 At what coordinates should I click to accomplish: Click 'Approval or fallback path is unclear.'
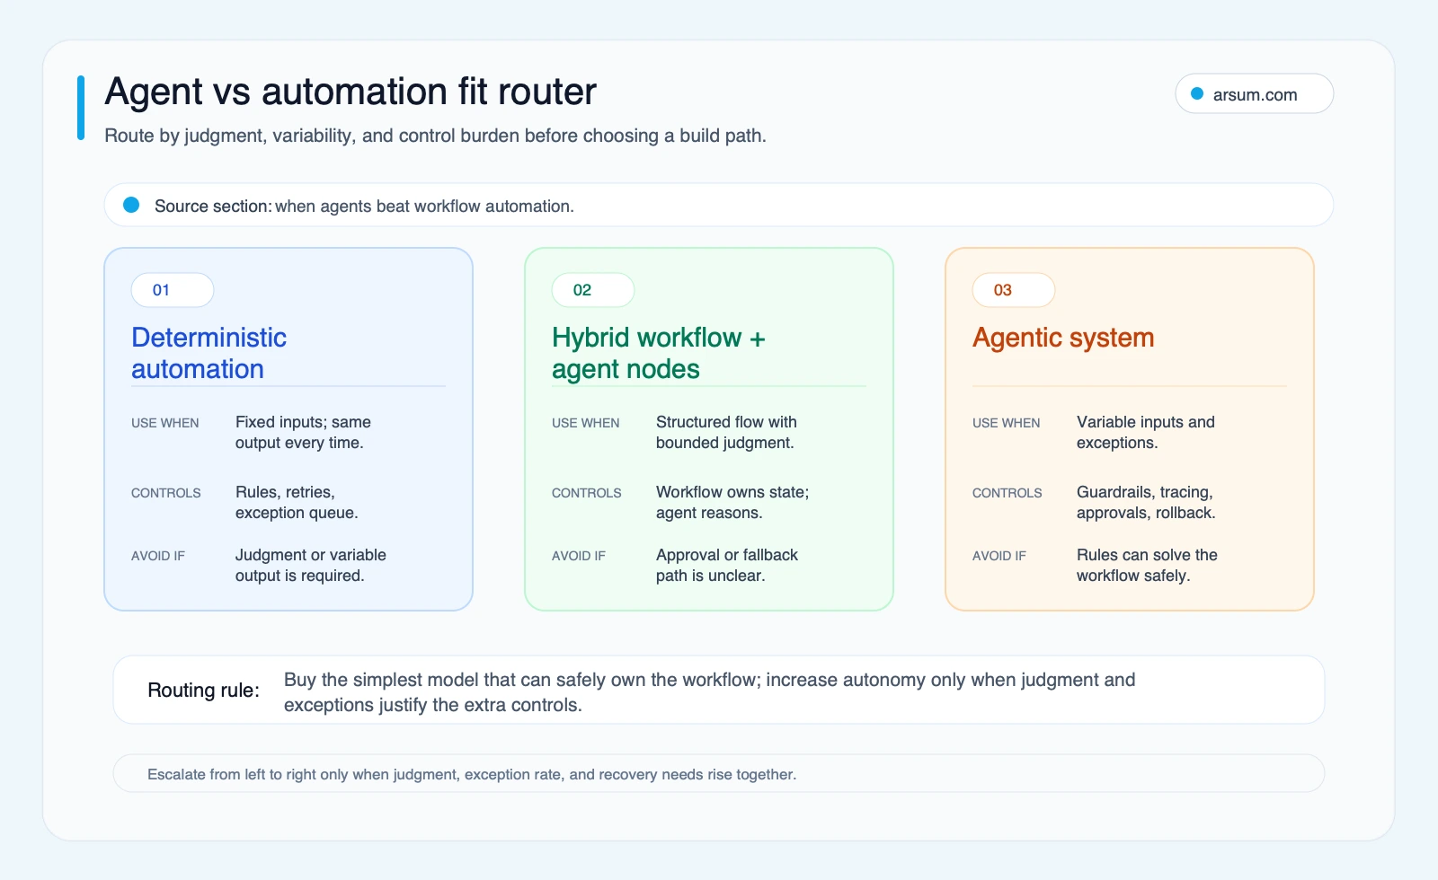[727, 565]
